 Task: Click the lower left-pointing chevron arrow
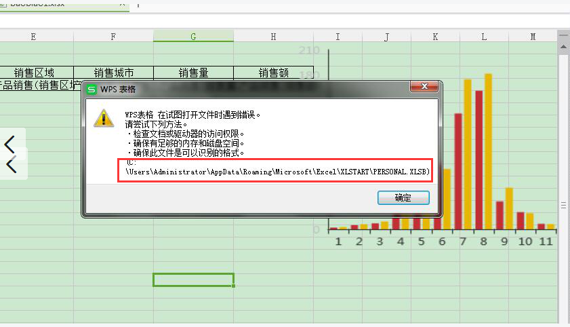click(12, 164)
